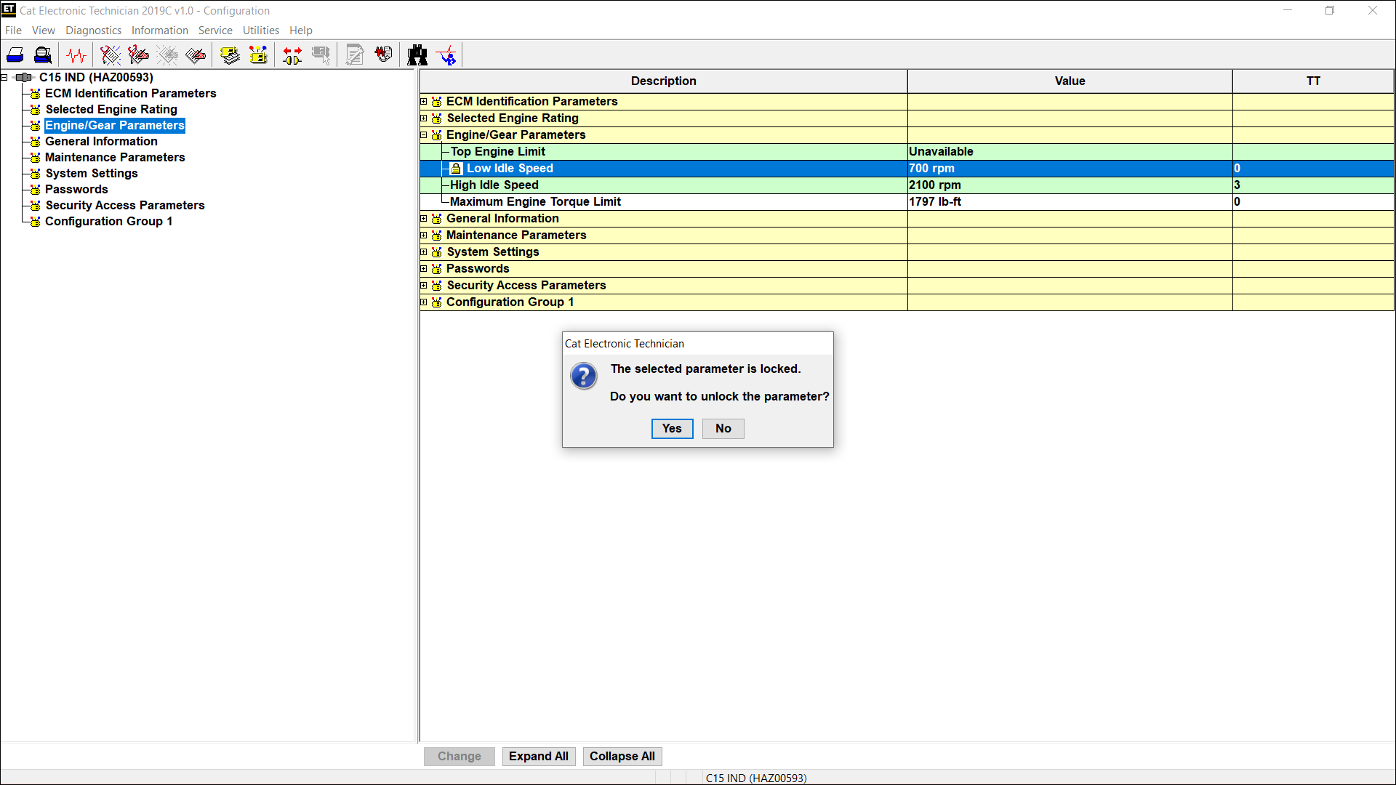
Task: Select Maintenance Parameters in left tree
Action: click(x=115, y=158)
